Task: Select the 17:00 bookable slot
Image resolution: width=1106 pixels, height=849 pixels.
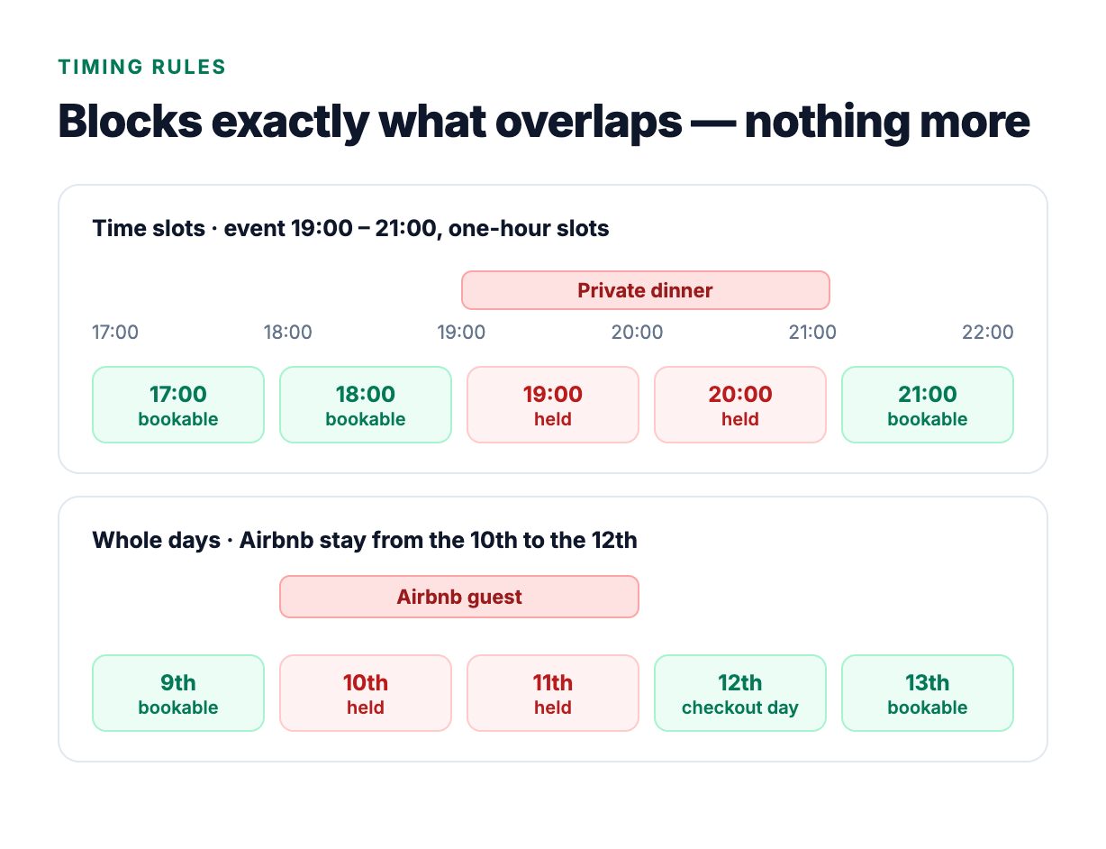Action: pyautogui.click(x=178, y=405)
